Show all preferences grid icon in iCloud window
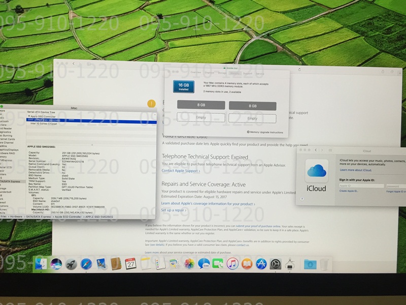The width and height of the screenshot is (406, 305). tap(330, 150)
